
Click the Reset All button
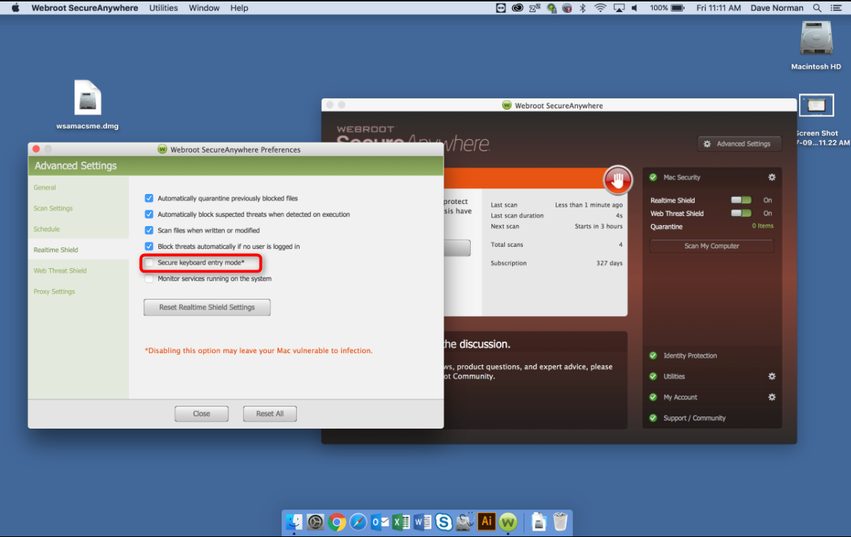[x=270, y=414]
